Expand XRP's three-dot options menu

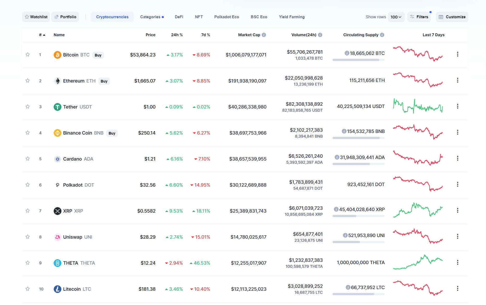click(x=458, y=210)
